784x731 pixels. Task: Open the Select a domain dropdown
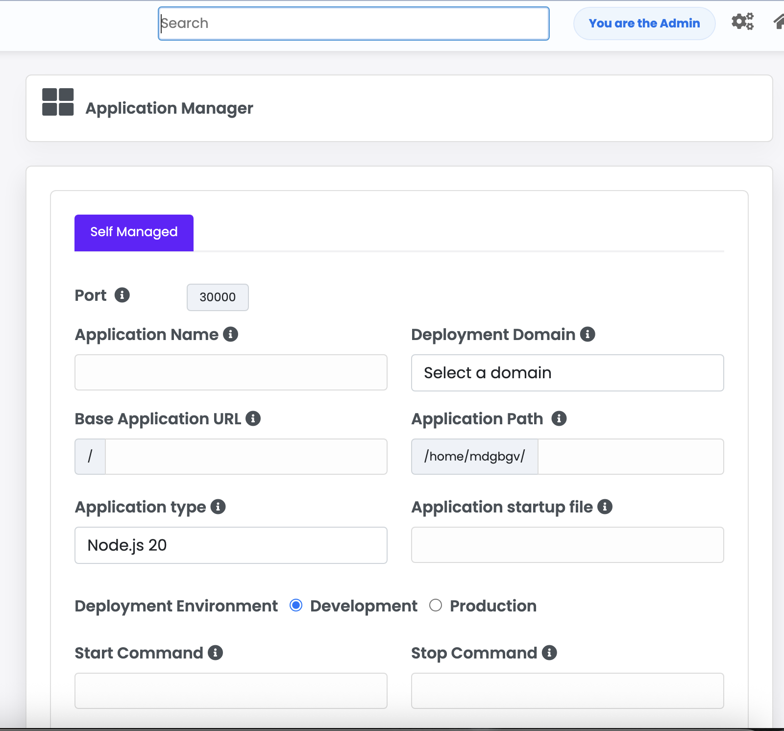567,373
